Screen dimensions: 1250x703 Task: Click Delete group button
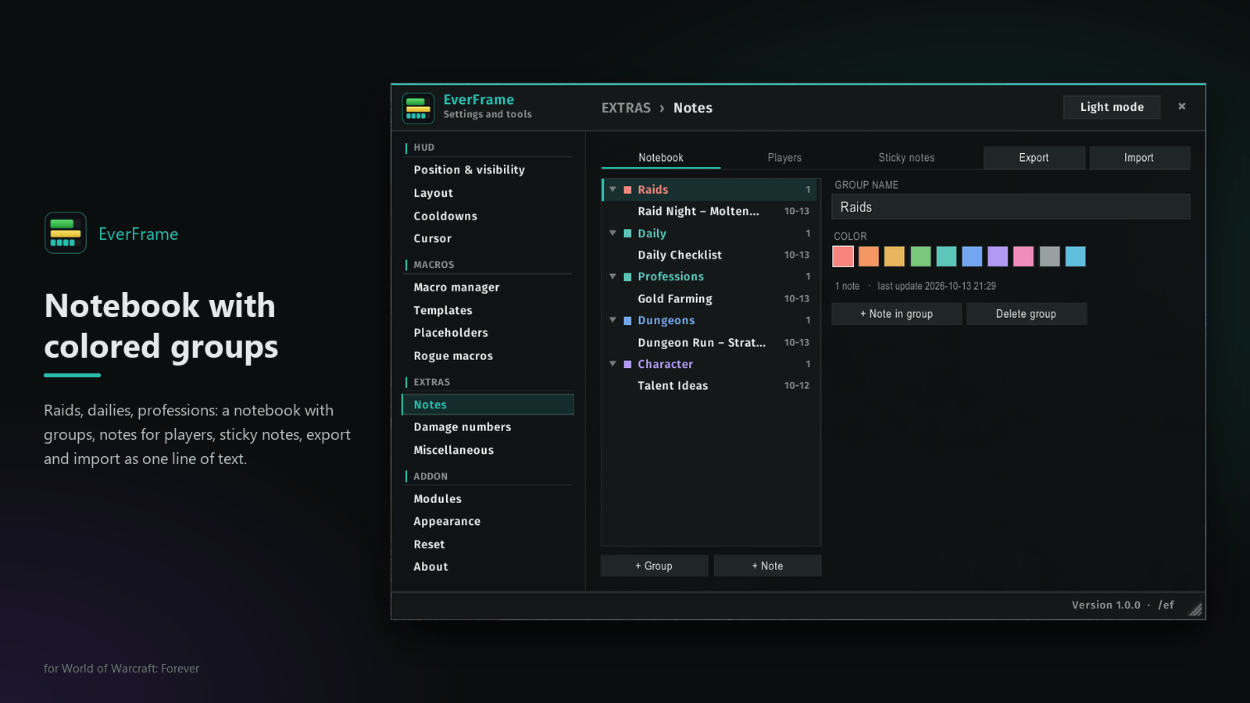(1026, 314)
